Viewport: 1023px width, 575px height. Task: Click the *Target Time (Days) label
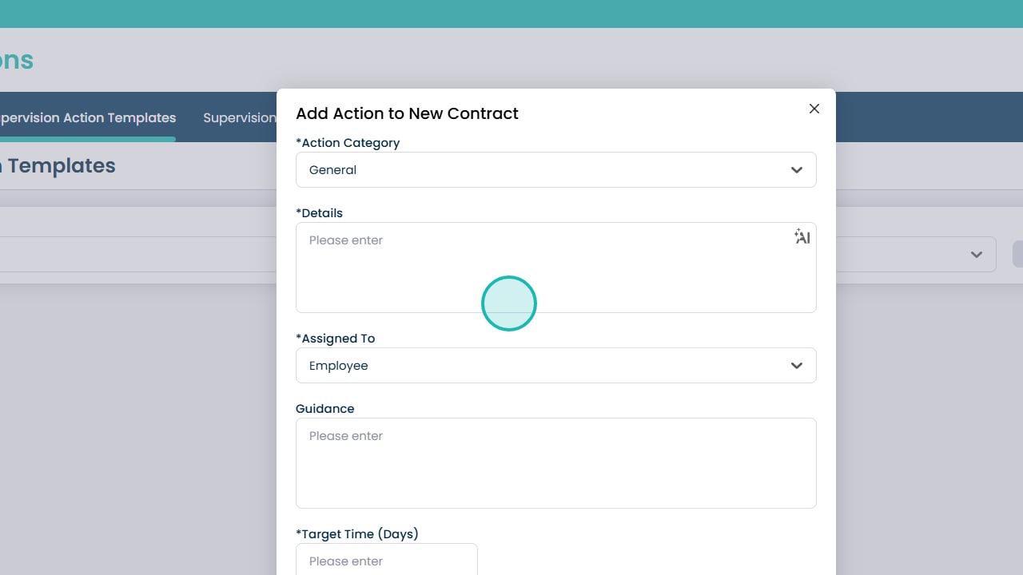click(356, 534)
